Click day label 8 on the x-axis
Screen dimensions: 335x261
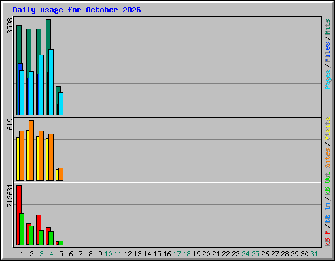[x=90, y=254]
